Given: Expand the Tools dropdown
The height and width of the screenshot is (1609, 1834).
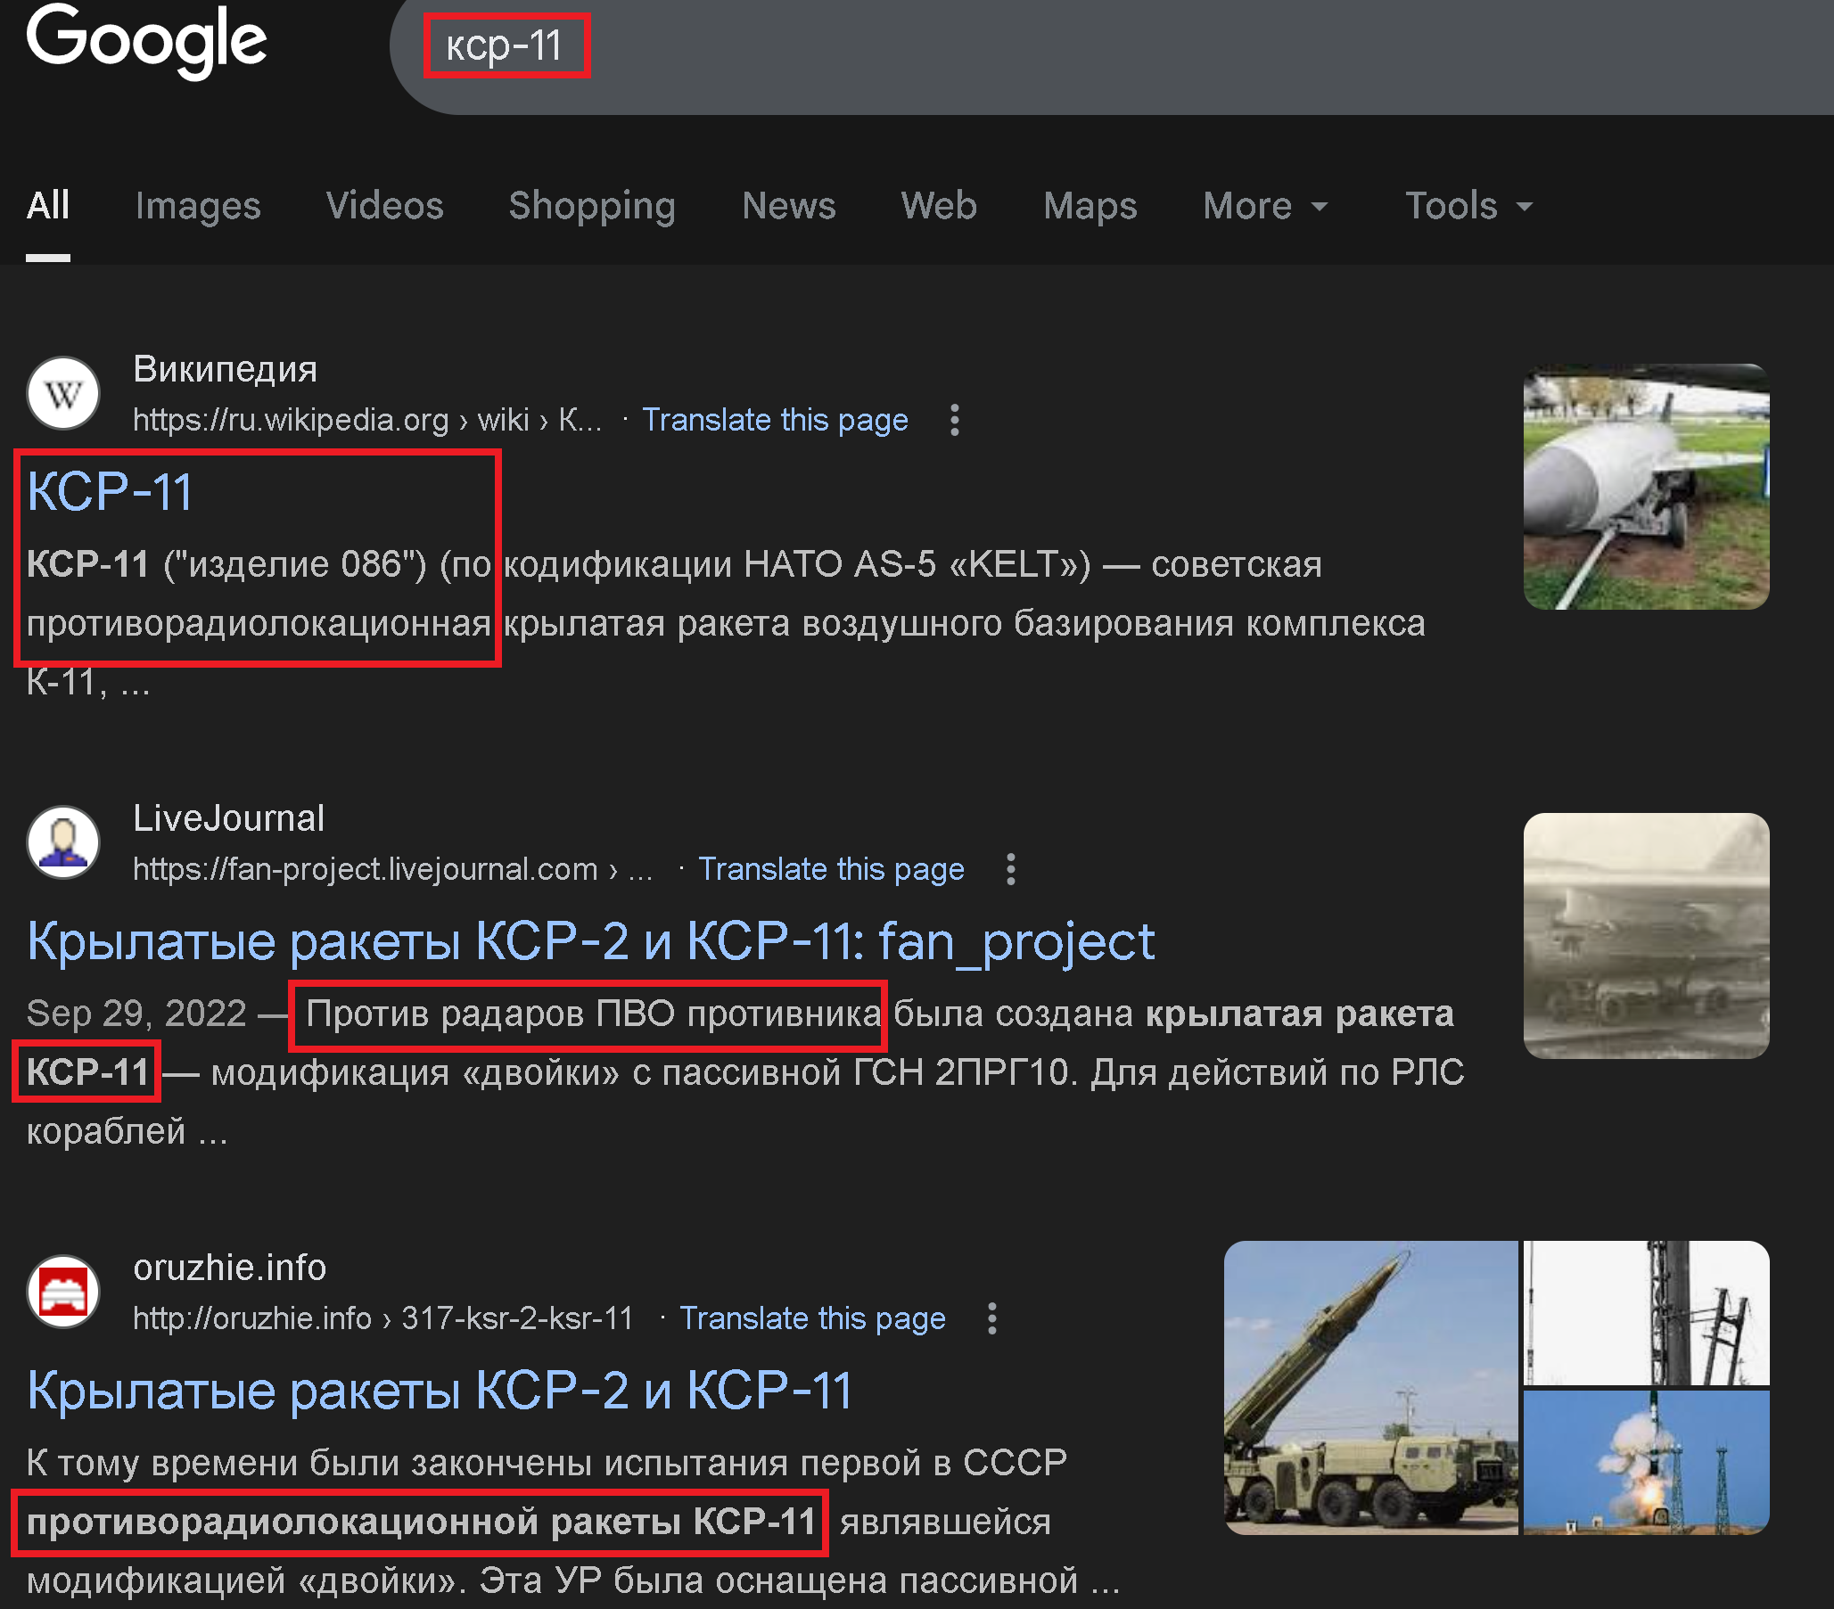Looking at the screenshot, I should 1468,206.
